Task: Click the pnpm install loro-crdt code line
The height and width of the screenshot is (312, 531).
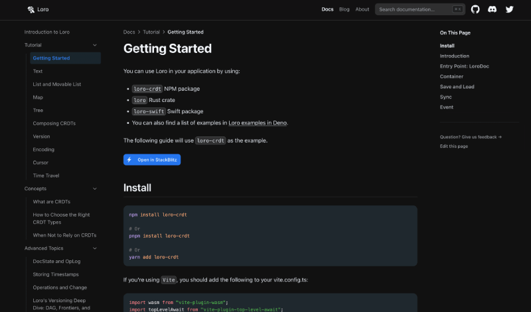Action: click(159, 236)
